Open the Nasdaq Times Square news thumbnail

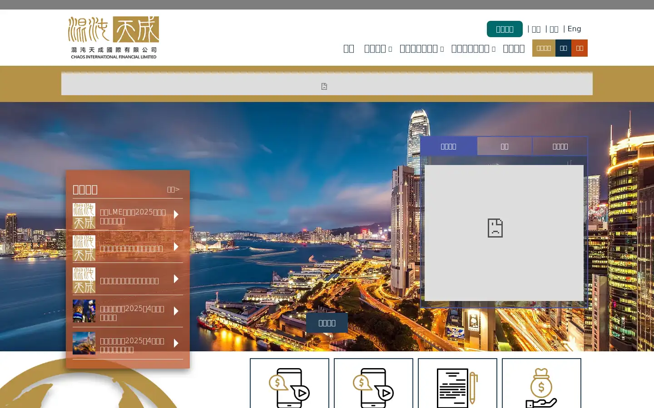[84, 311]
